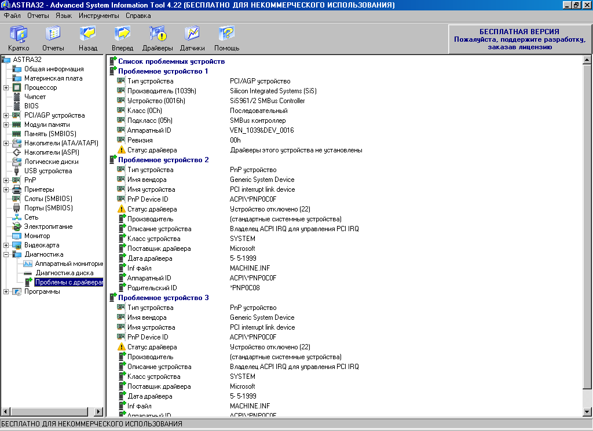Expand the Программы tree node
This screenshot has width=593, height=431.
tap(6, 291)
